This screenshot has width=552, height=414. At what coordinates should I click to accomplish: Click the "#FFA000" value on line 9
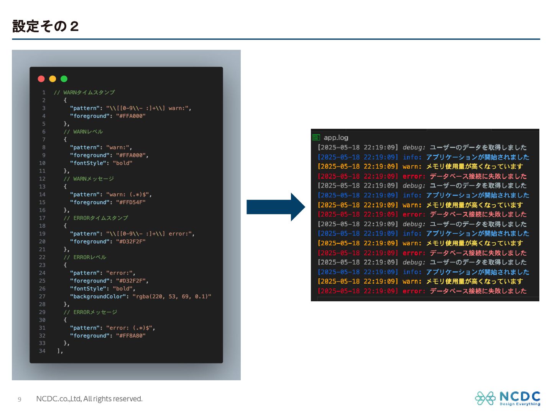(x=131, y=155)
